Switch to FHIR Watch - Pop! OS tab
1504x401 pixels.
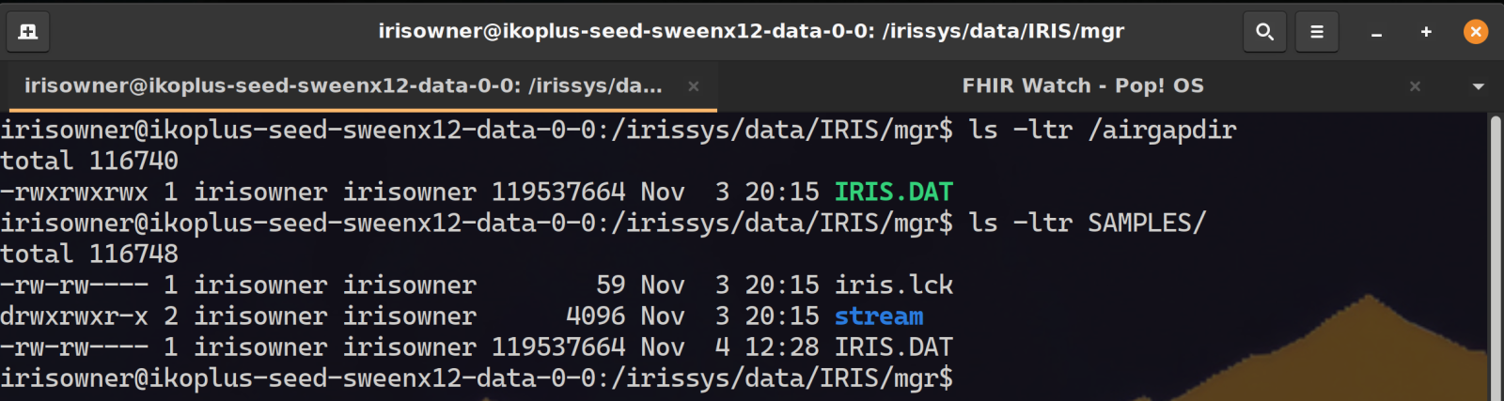coord(1082,86)
